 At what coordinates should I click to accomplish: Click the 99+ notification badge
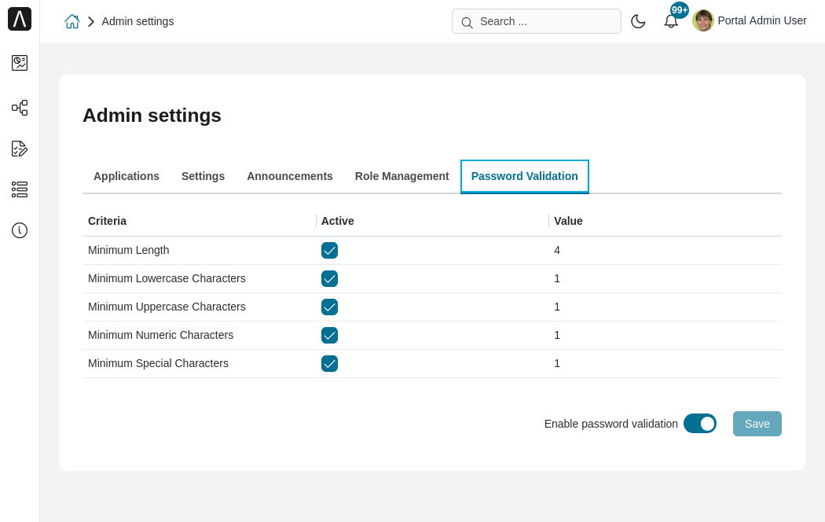[680, 10]
